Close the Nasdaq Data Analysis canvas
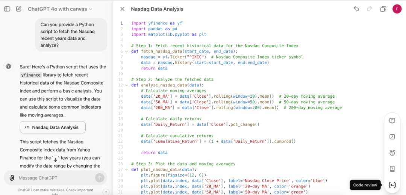This screenshot has height=195, width=406. tap(123, 9)
